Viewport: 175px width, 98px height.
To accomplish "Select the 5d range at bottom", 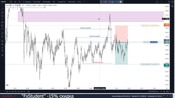I will [21, 91].
